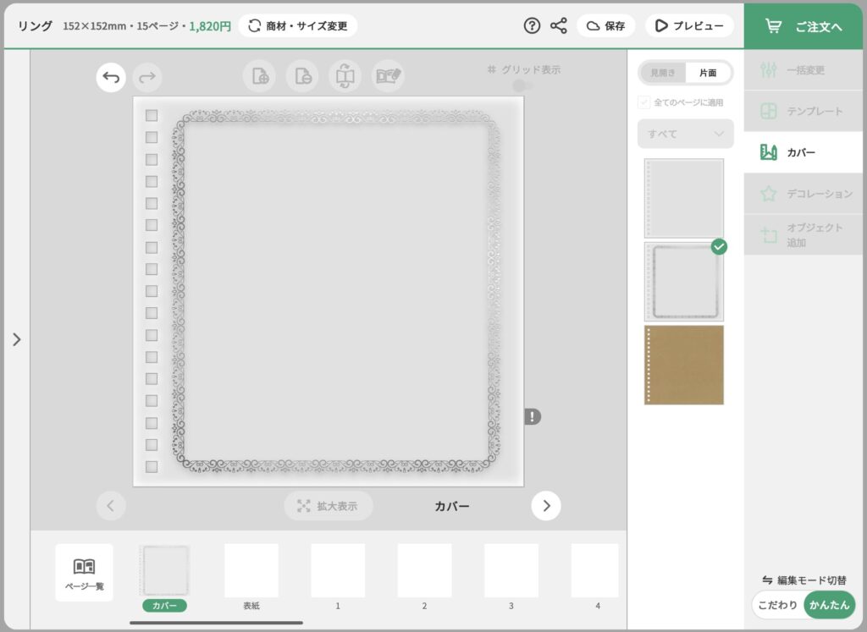Select the カバー tab in sidebar
This screenshot has height=632, width=867.
coord(803,152)
